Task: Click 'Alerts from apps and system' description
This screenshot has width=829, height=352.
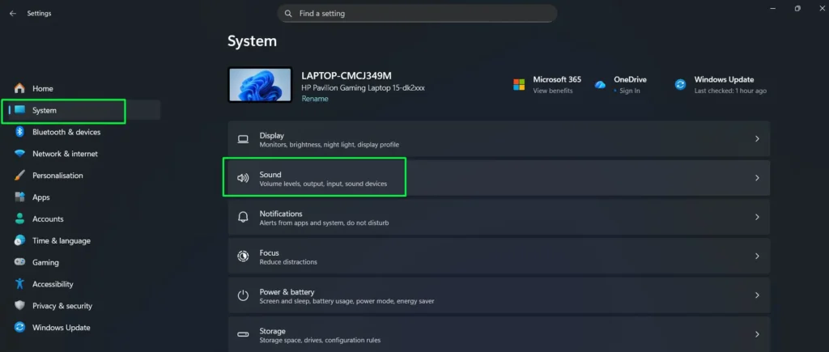Action: (x=324, y=223)
